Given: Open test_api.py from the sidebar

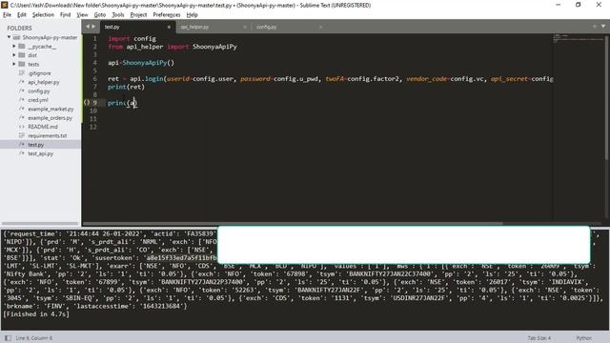Looking at the screenshot, I should [40, 153].
